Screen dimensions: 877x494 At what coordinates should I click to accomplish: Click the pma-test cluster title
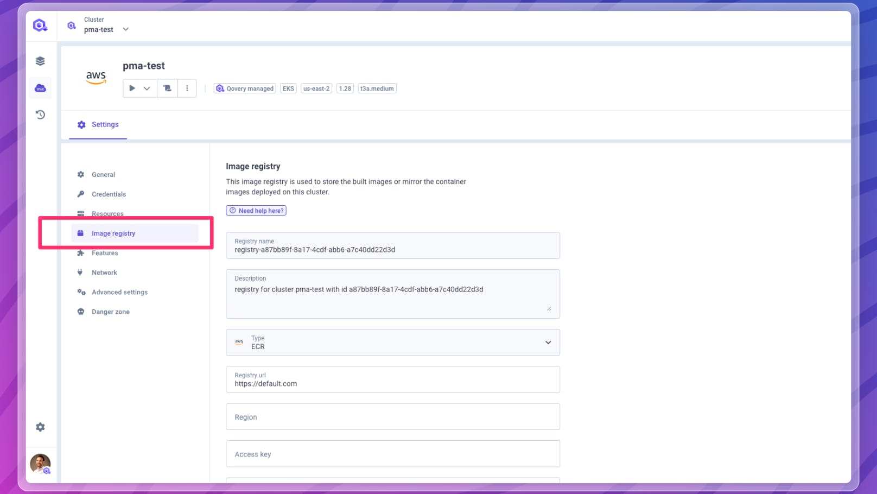[144, 66]
